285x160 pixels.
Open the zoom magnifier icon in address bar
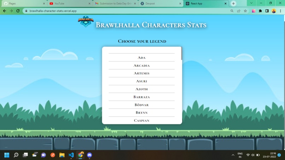[x=232, y=11]
